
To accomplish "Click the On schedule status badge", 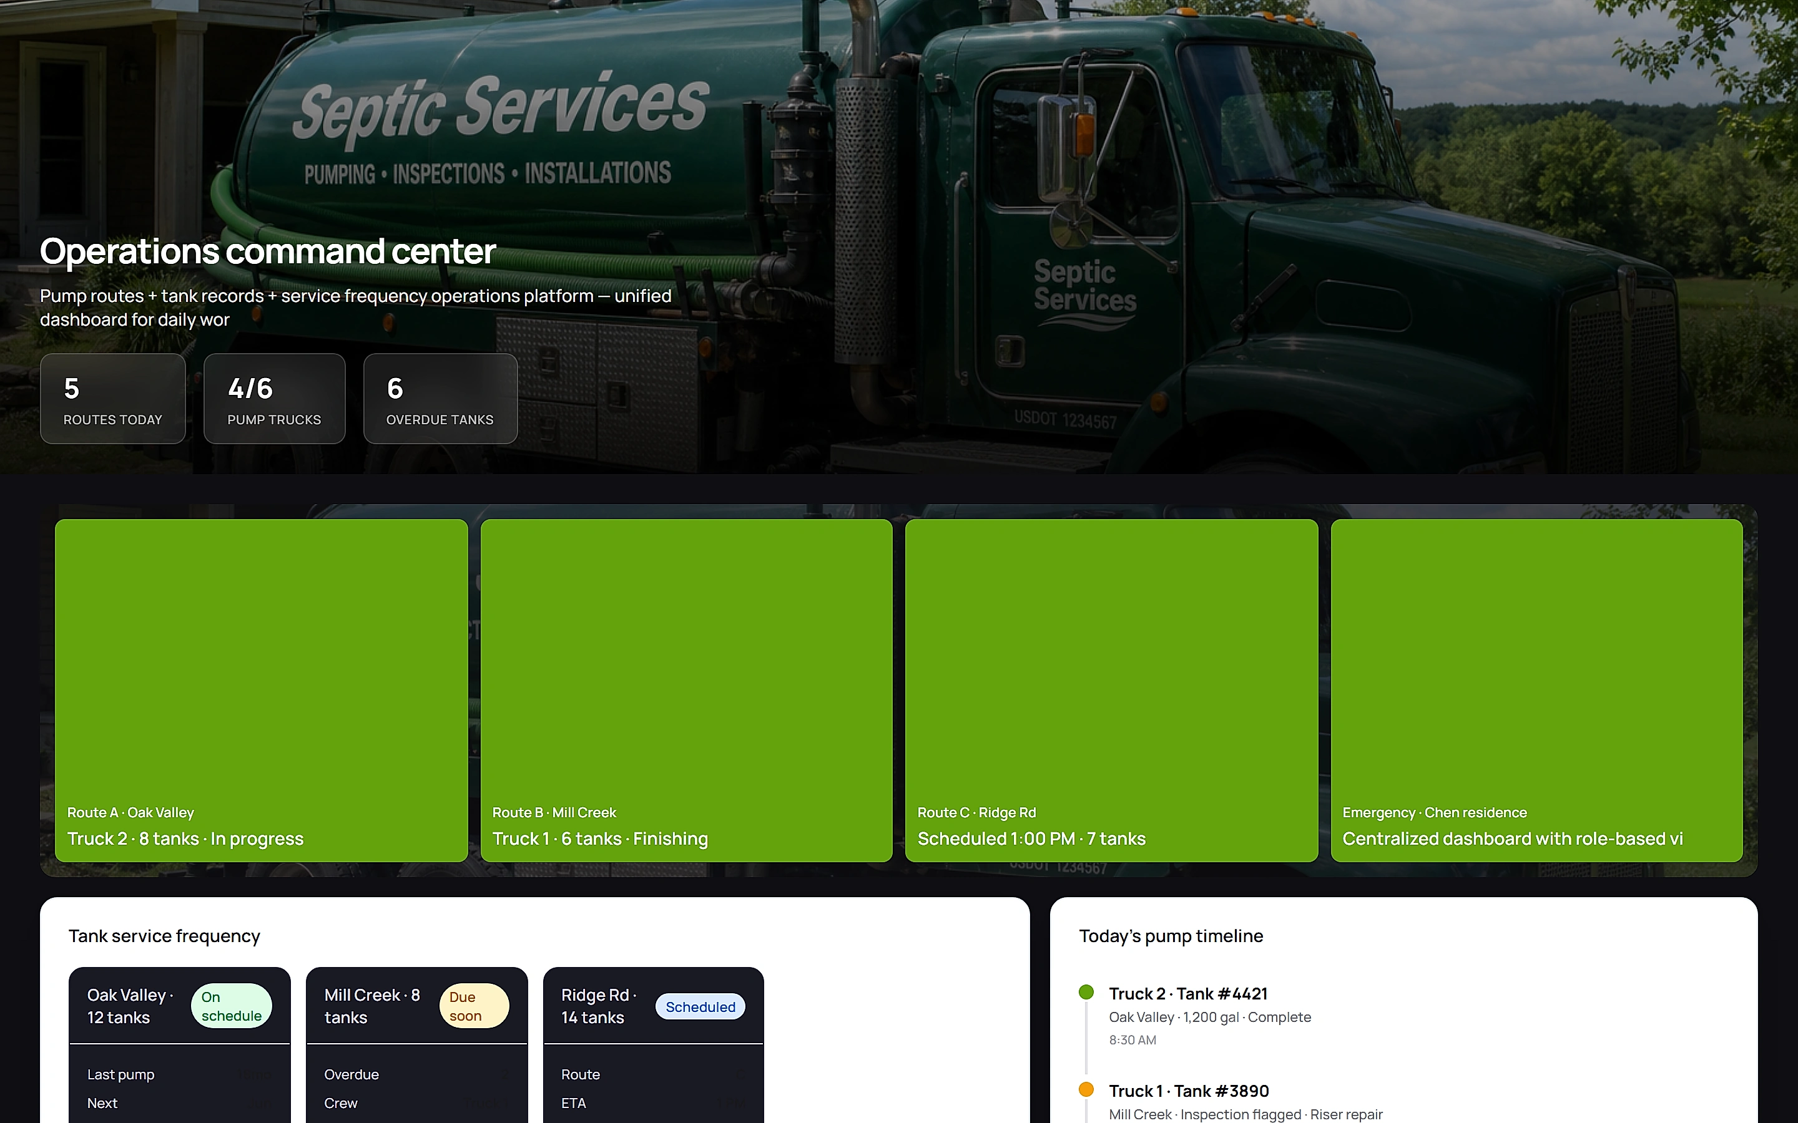I will point(232,1006).
